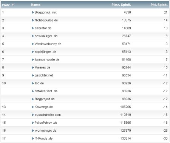Select the value 115565 in PallooPetrov row
The height and width of the screenshot is (143, 170).
pyautogui.click(x=125, y=123)
